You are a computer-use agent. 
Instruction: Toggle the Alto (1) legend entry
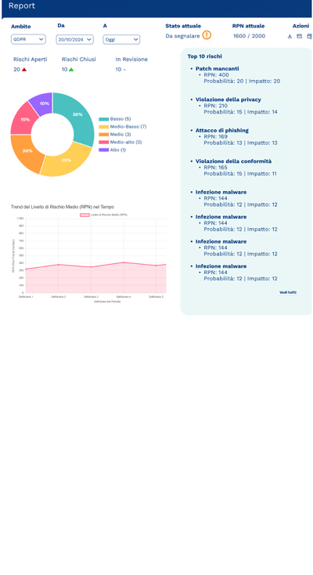click(x=113, y=150)
